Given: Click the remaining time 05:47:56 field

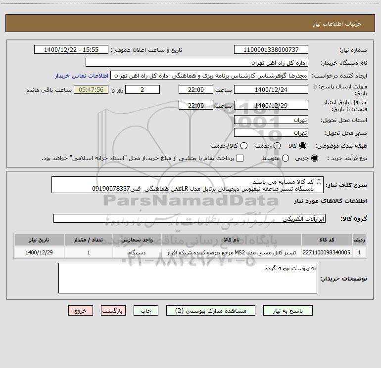Looking at the screenshot, I should point(91,89).
